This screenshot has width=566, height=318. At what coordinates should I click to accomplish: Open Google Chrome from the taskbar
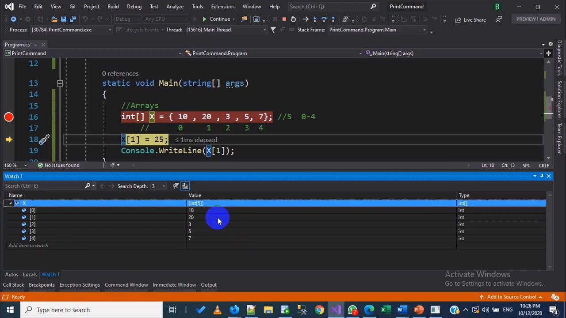pyautogui.click(x=319, y=310)
